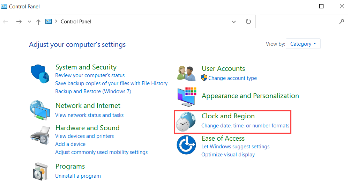The image size is (350, 185).
Task: Click Change account type link
Action: click(x=232, y=78)
